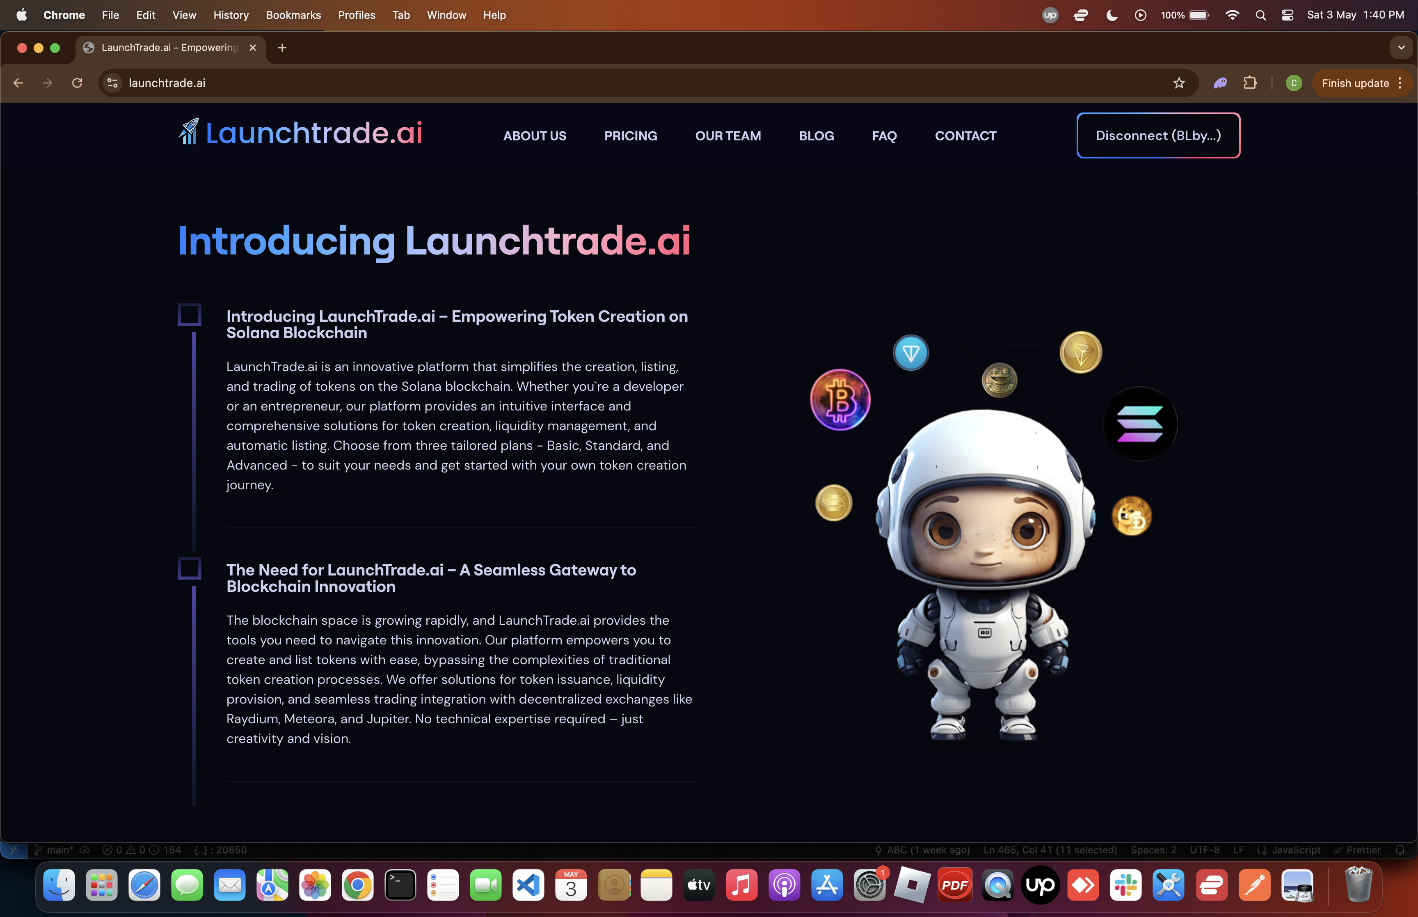Click the Disconnect (BLby...) wallet button
The width and height of the screenshot is (1418, 917).
click(x=1158, y=136)
